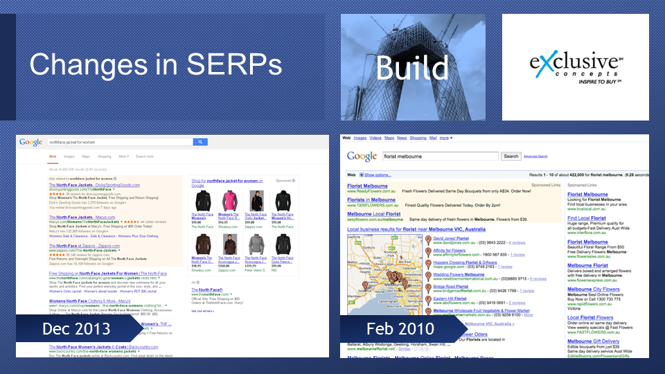This screenshot has width=665, height=374.
Task: Expand arrow beside www.zappos.com/The-North-Face-Jackets URL
Action: tap(119, 251)
